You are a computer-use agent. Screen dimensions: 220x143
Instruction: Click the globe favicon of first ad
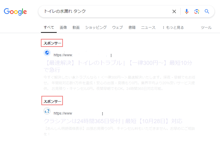click(x=47, y=53)
